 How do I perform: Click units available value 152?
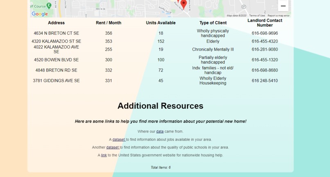click(x=161, y=41)
